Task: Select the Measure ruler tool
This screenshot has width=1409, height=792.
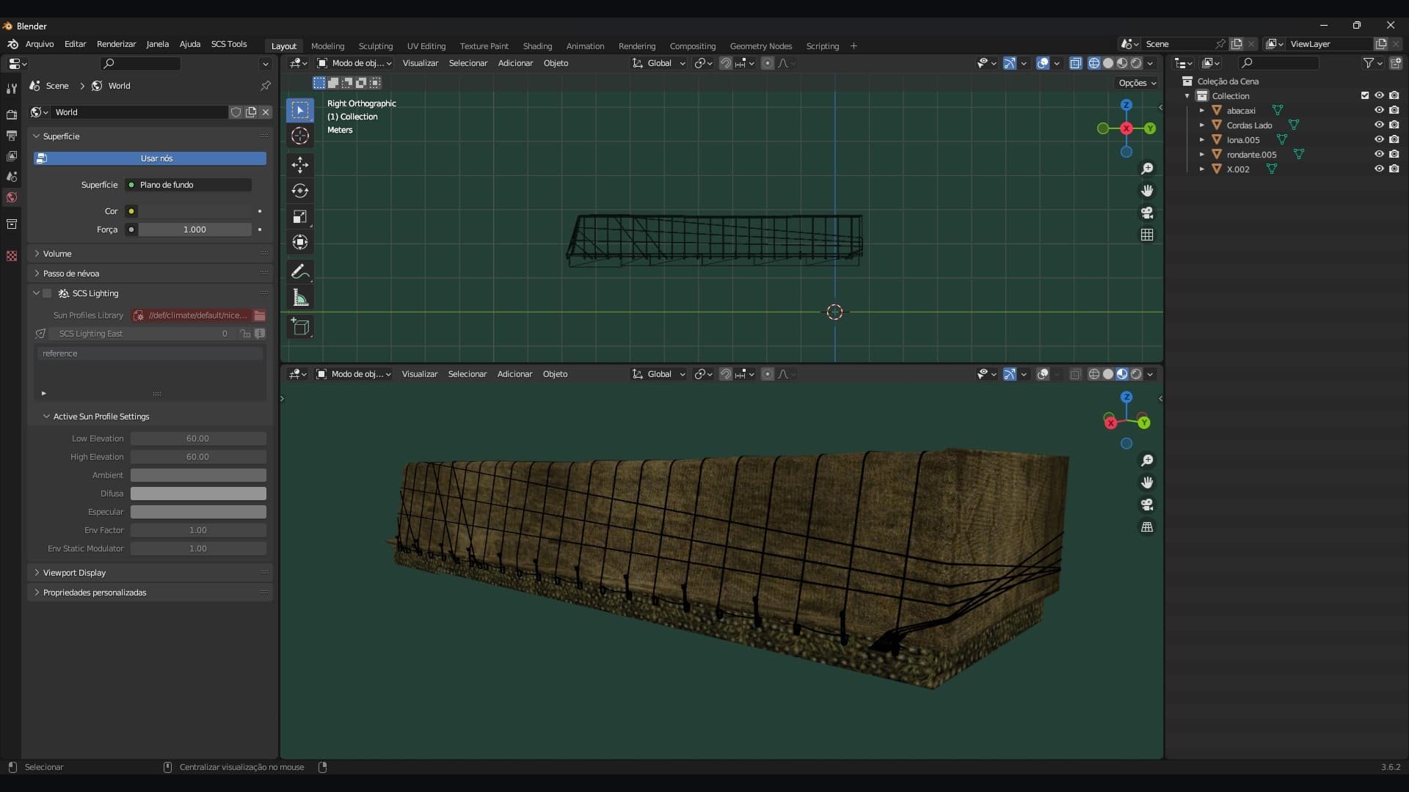Action: click(x=300, y=298)
